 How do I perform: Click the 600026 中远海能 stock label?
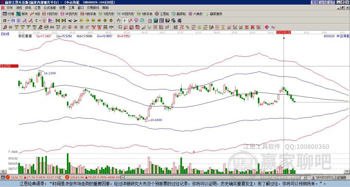[x=336, y=36]
